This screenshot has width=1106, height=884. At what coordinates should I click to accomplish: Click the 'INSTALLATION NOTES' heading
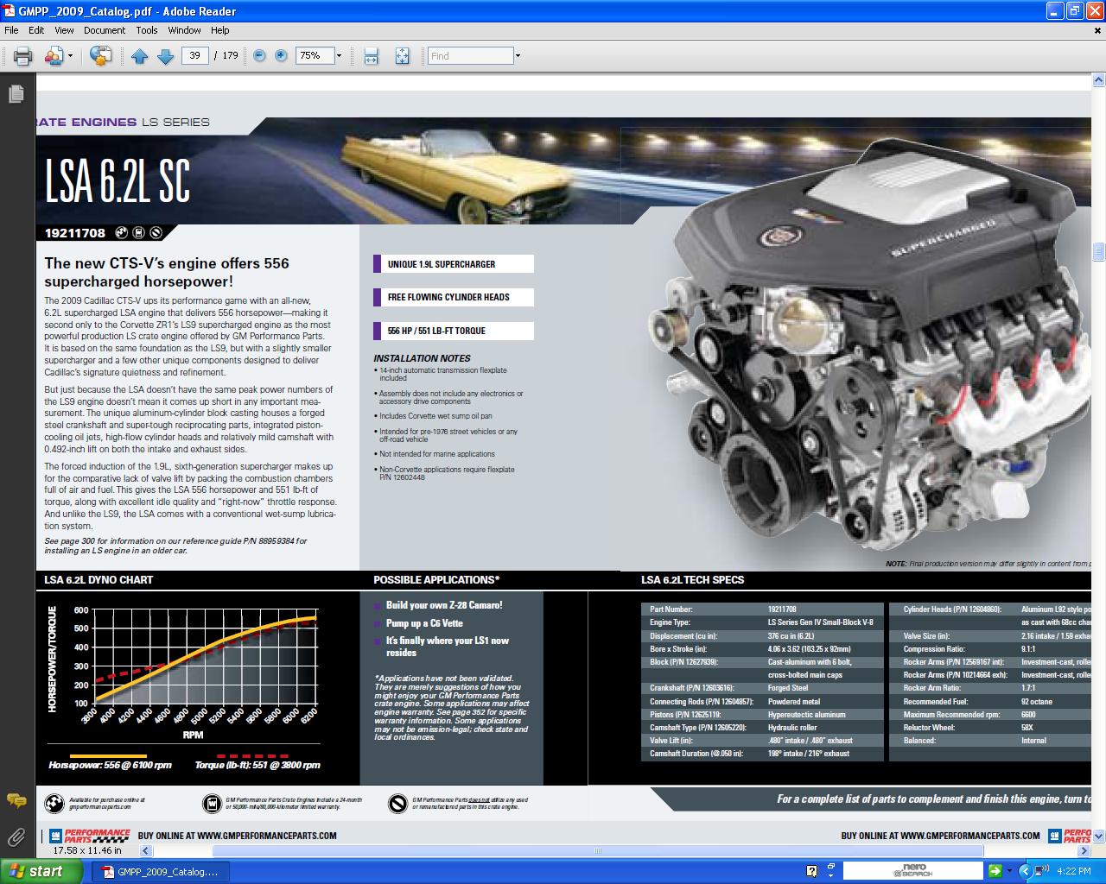[422, 358]
